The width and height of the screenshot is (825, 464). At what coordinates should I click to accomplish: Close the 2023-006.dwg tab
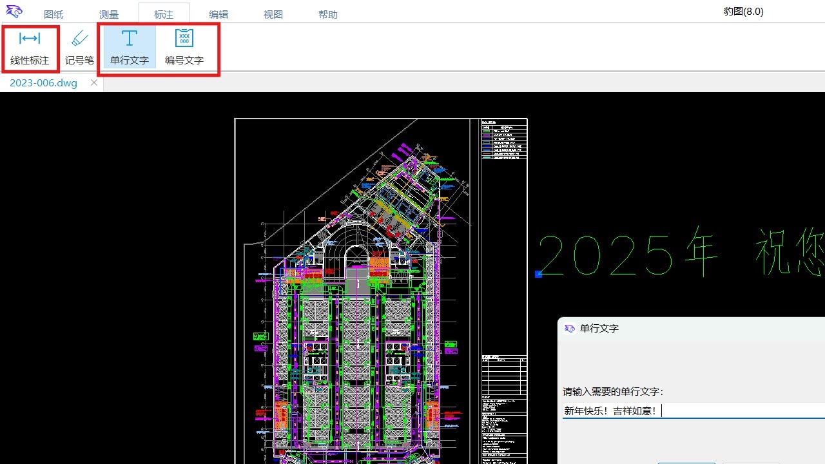coord(93,82)
